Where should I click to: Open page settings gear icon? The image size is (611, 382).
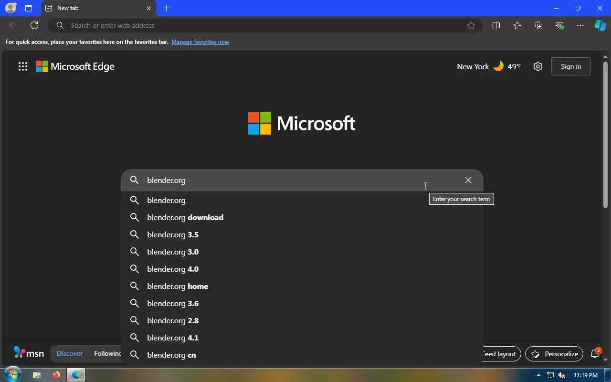538,66
